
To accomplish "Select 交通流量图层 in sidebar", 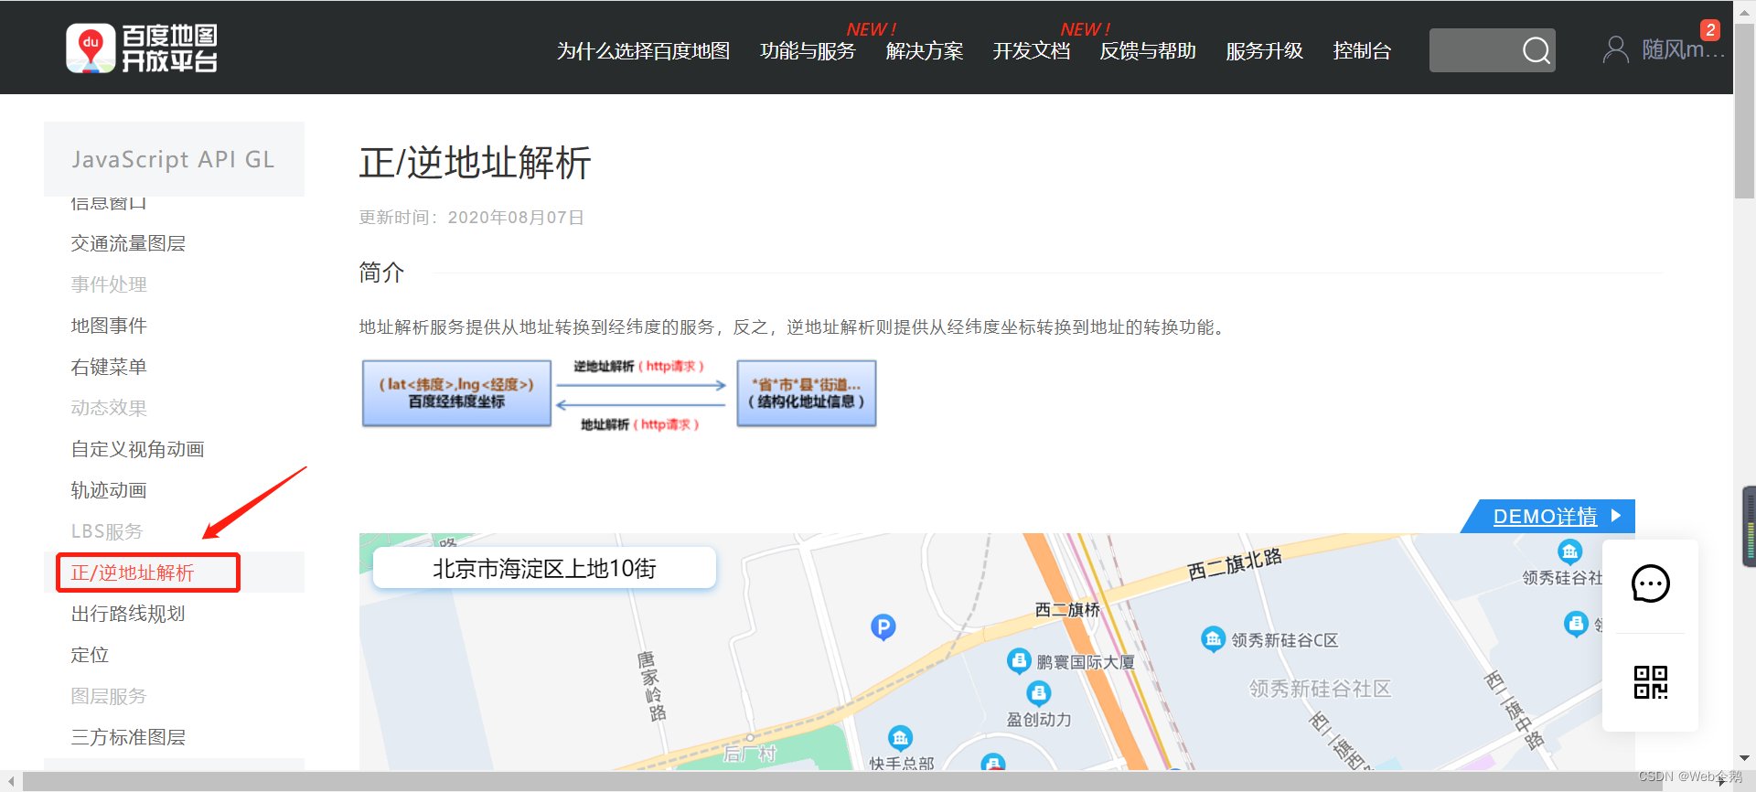I will click(128, 243).
